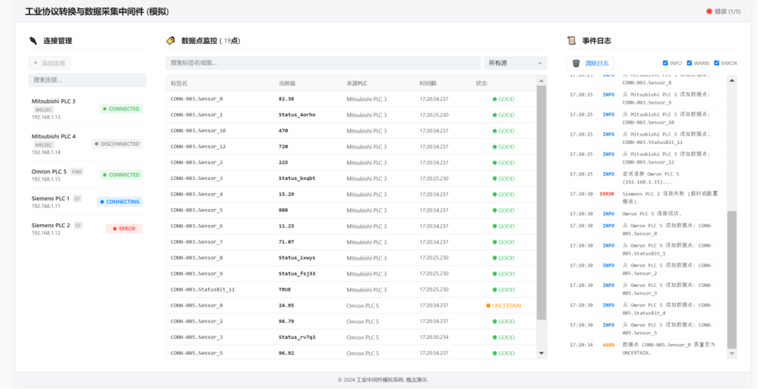The width and height of the screenshot is (758, 389).
Task: Click the Omron PLC 5 连接成功 log entry
Action: (647, 213)
